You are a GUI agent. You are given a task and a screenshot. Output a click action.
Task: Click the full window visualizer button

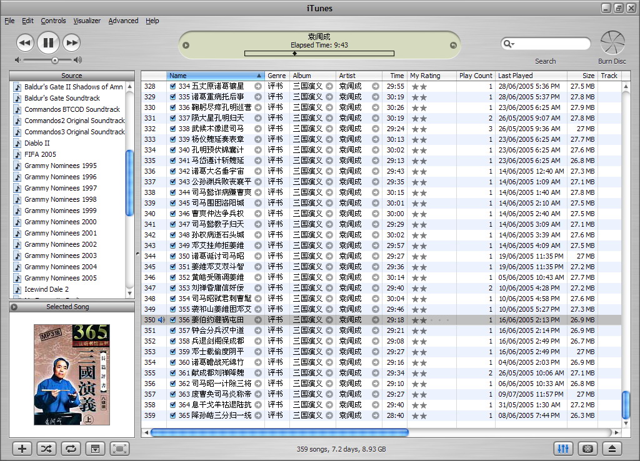click(119, 449)
